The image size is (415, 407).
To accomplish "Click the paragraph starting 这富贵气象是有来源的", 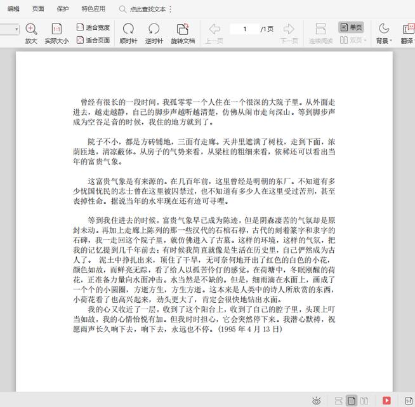I will (204, 191).
